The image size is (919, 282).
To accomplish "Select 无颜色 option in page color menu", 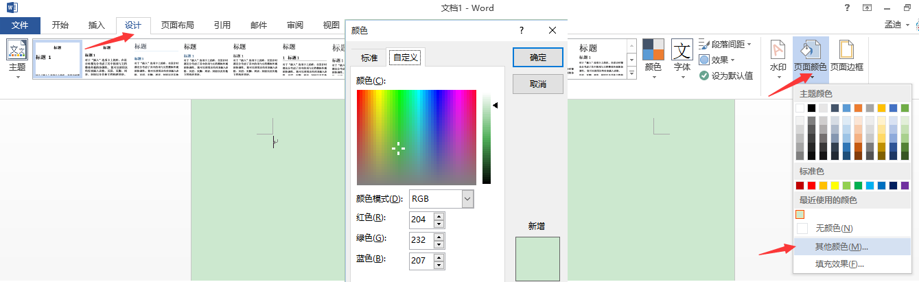I will pyautogui.click(x=834, y=228).
